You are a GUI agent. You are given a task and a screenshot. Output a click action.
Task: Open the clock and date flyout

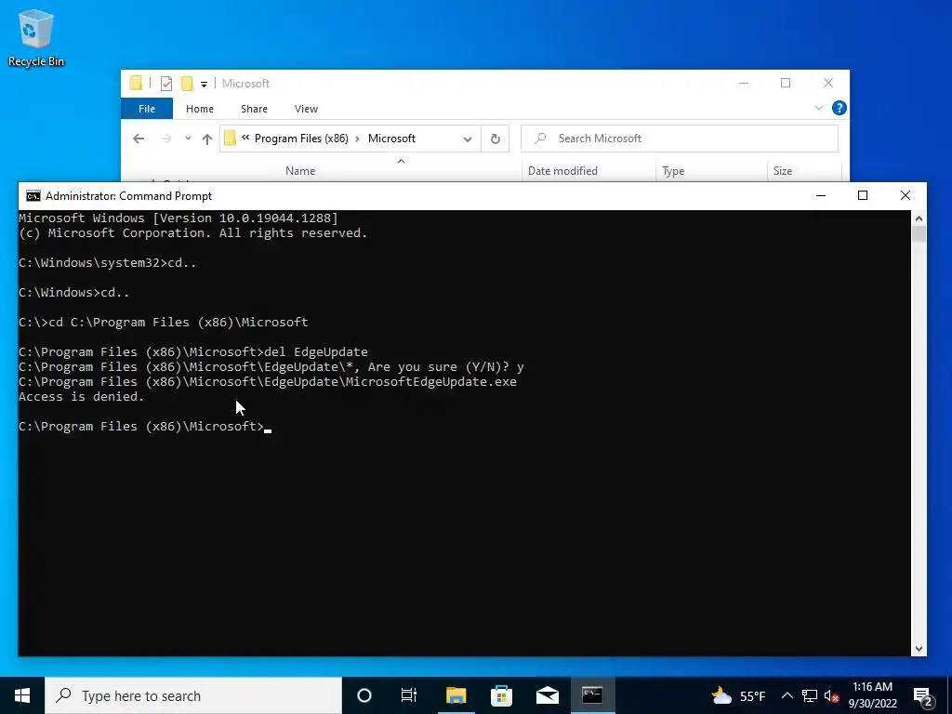(872, 695)
